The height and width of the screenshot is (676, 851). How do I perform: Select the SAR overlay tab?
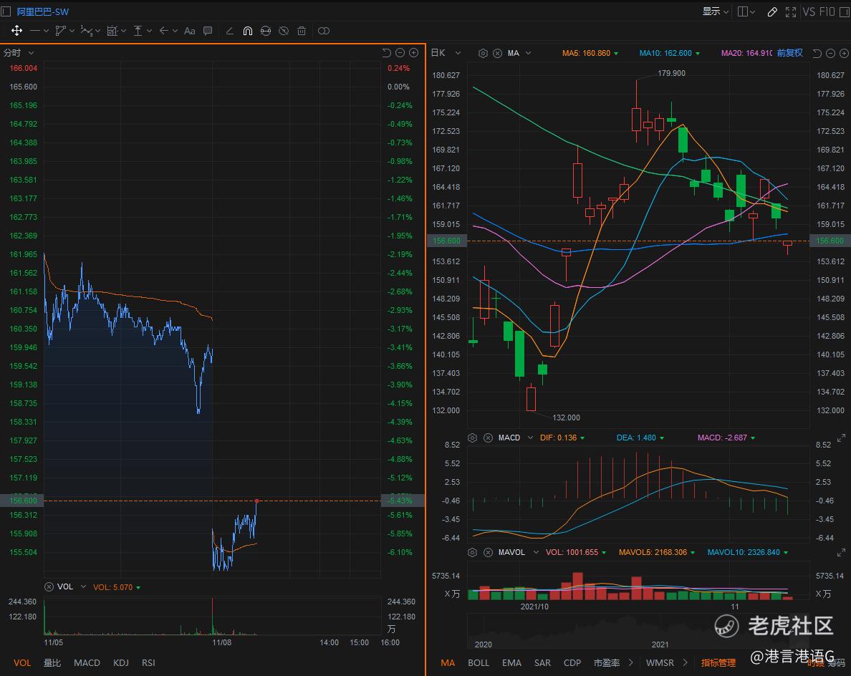pyautogui.click(x=542, y=662)
